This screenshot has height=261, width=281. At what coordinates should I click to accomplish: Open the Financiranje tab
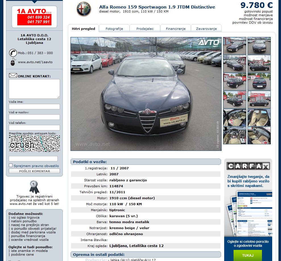pos(176,28)
